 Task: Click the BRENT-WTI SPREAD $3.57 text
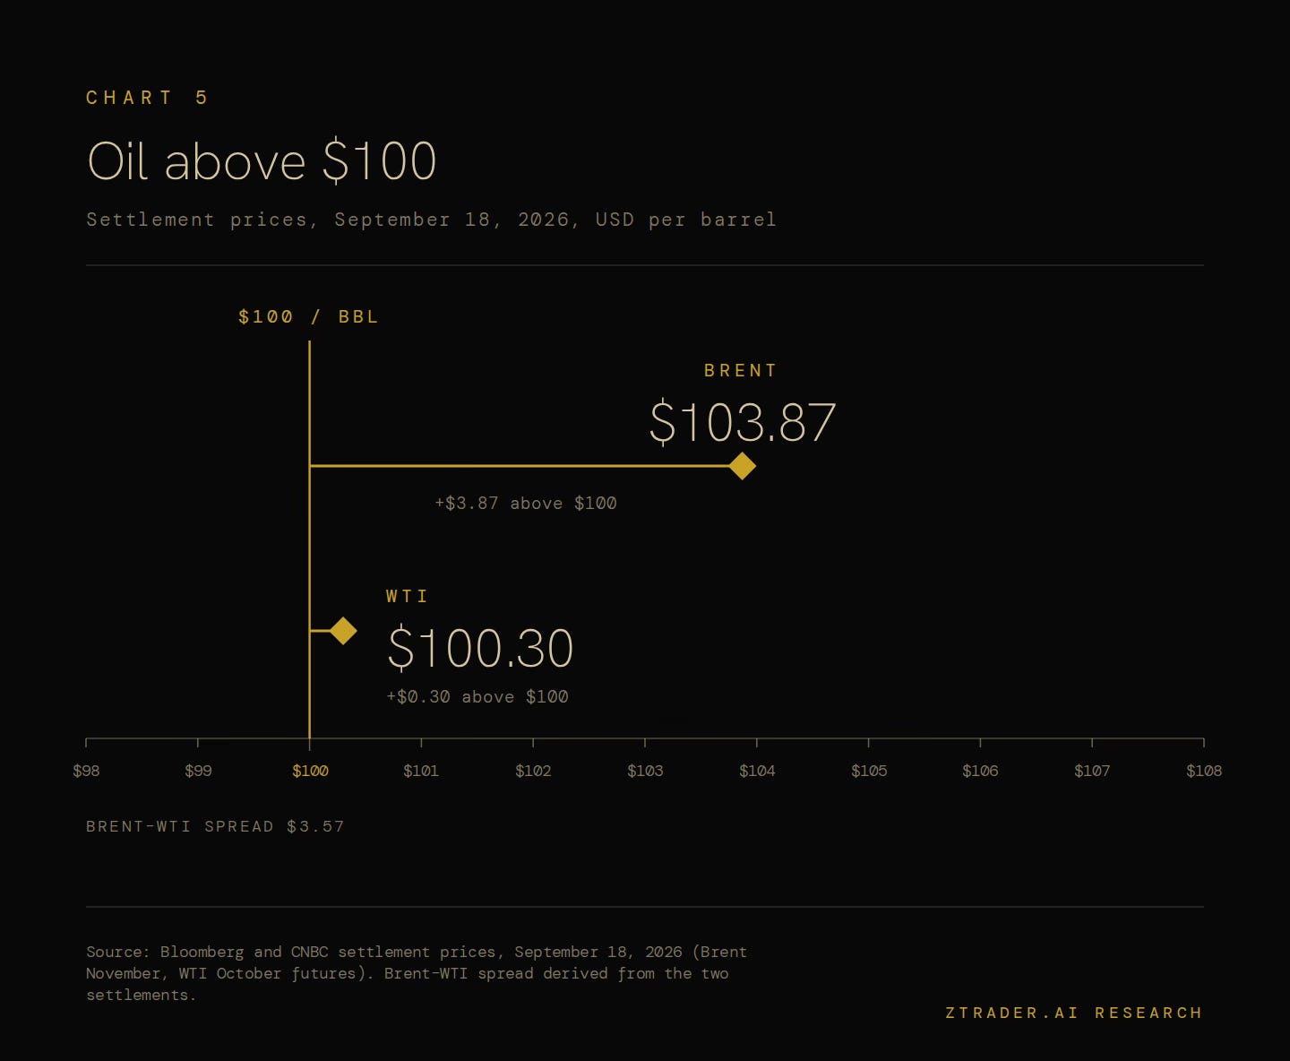(x=215, y=826)
